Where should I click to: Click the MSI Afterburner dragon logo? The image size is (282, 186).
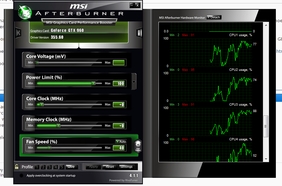(25, 12)
